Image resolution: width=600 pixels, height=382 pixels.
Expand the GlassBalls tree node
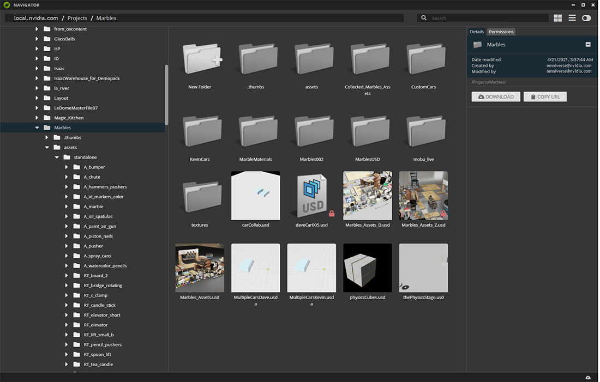point(37,39)
